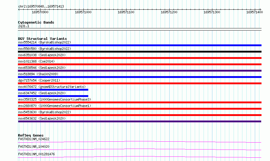Image resolution: width=270 pixels, height=161 pixels.
Task: Click the red bar for esv3593325
Action: [x=140, y=102]
